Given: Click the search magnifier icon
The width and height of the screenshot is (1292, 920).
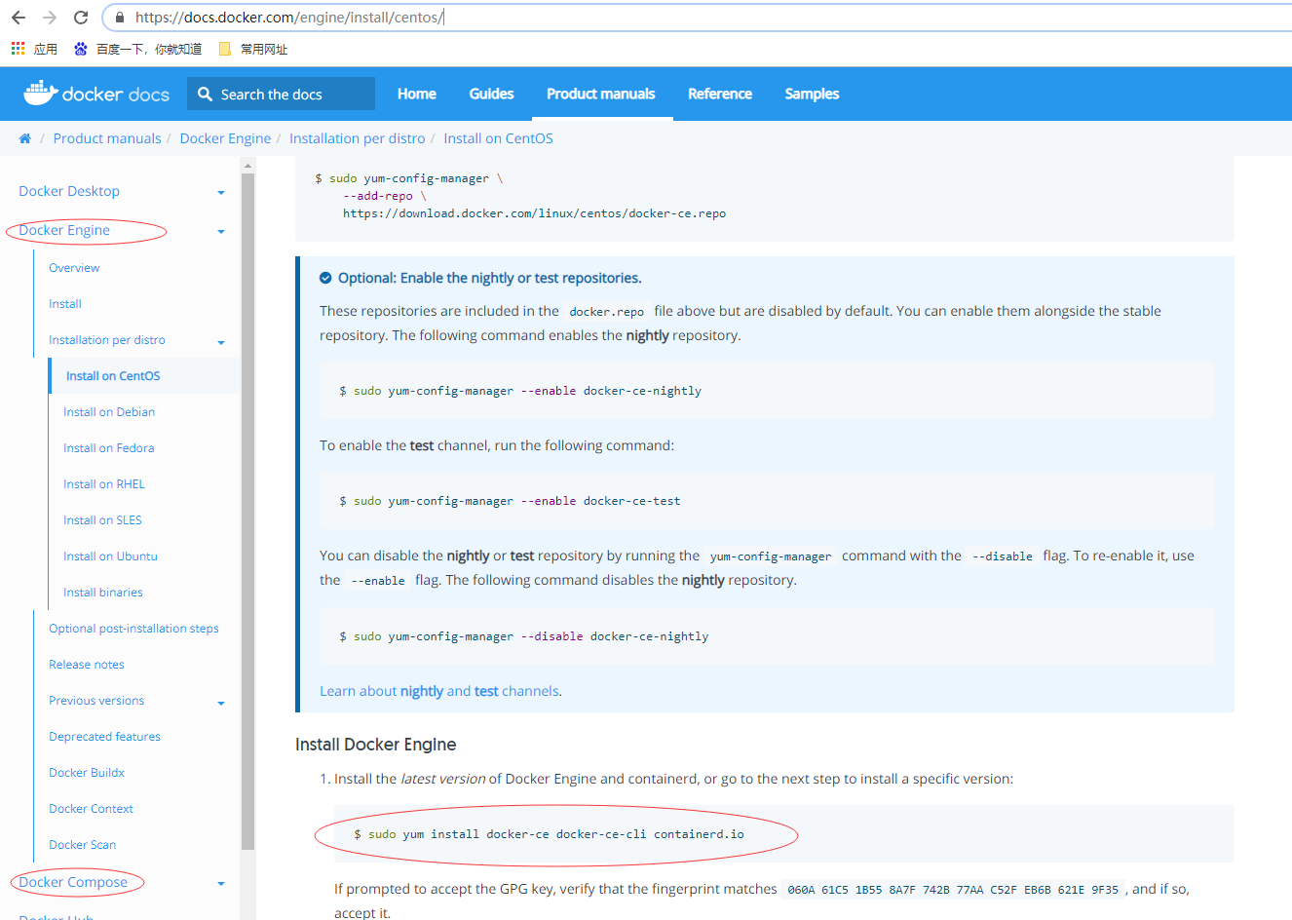Looking at the screenshot, I should [x=205, y=95].
